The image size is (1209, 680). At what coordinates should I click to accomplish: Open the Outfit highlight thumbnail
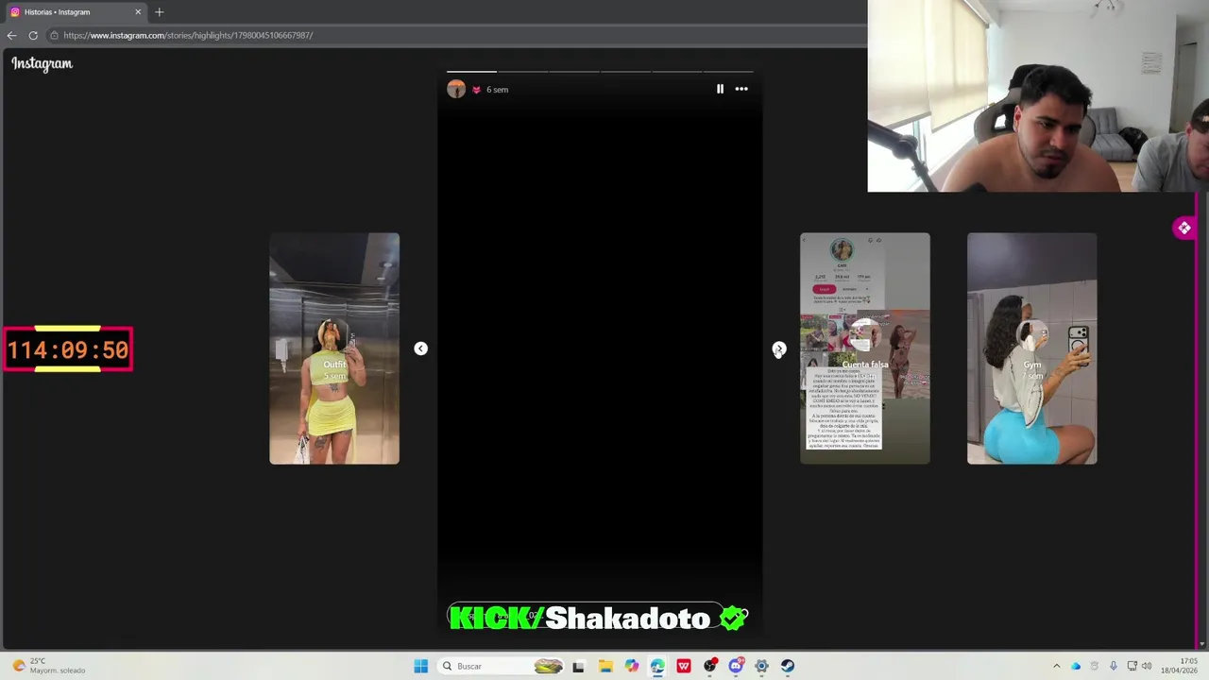[334, 348]
